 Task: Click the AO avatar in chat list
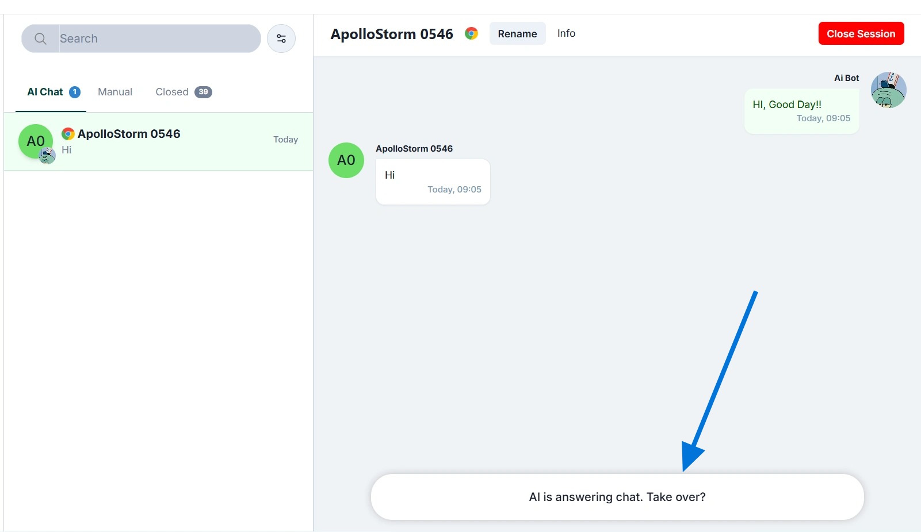tap(35, 140)
